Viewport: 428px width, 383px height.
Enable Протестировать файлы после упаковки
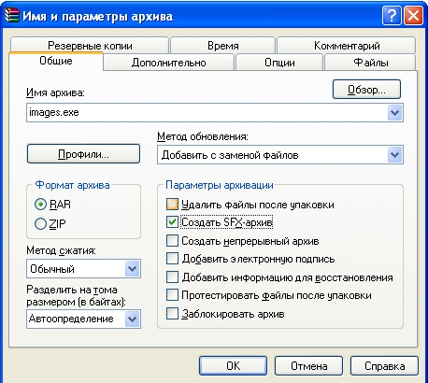(x=172, y=295)
